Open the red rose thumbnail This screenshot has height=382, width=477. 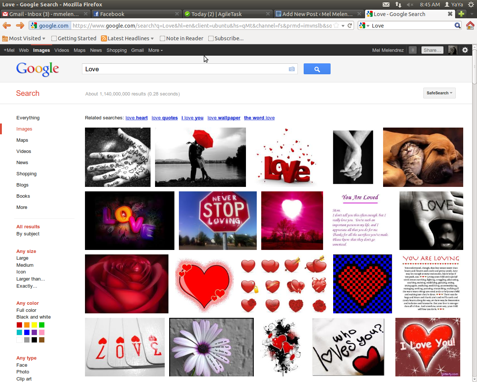click(127, 284)
